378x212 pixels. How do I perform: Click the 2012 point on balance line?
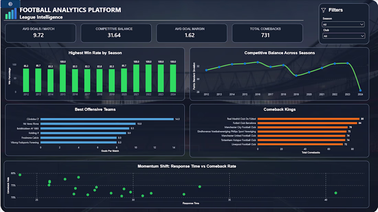point(207,70)
